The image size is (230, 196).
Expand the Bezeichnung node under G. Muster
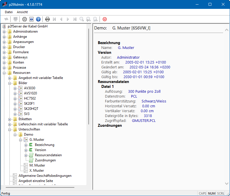click(26, 145)
